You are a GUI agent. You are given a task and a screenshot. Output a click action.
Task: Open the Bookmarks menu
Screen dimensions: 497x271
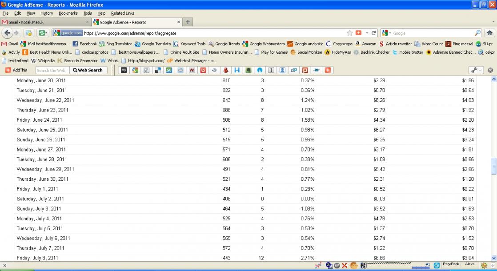click(x=68, y=13)
